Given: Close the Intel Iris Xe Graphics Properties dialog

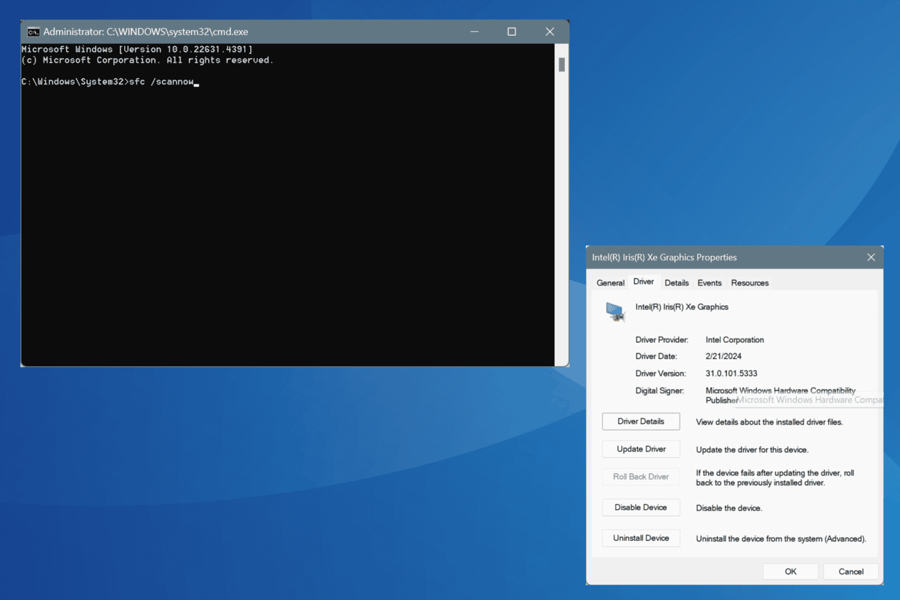Looking at the screenshot, I should pos(871,257).
